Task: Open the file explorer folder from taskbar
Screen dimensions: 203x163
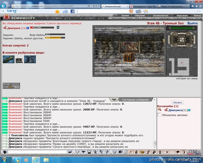Action: [x=46, y=160]
